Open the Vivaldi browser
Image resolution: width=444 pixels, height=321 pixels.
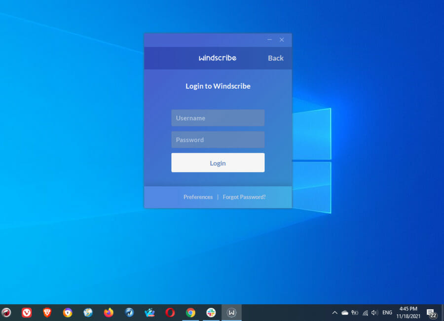[26, 312]
